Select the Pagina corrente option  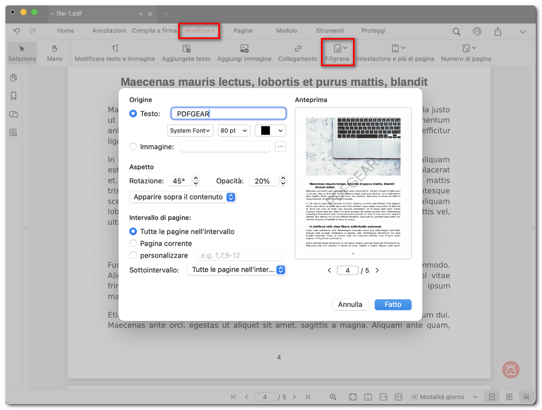(x=133, y=244)
